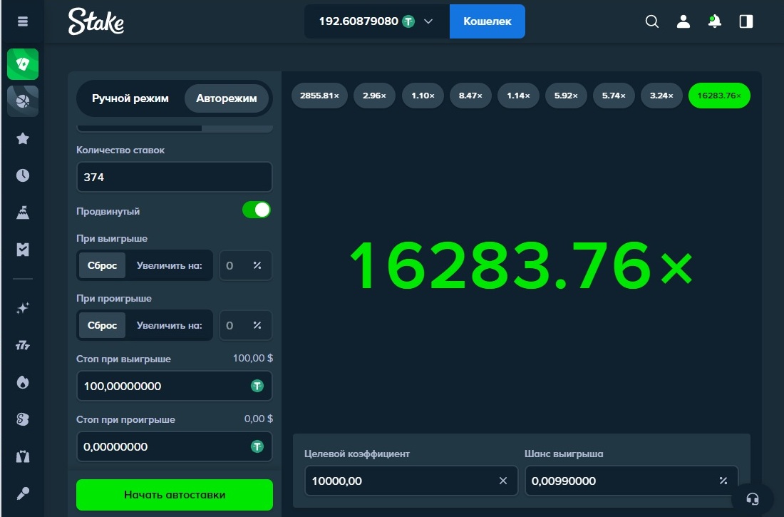
Task: Open the sports basketball icon
Action: pos(23,101)
